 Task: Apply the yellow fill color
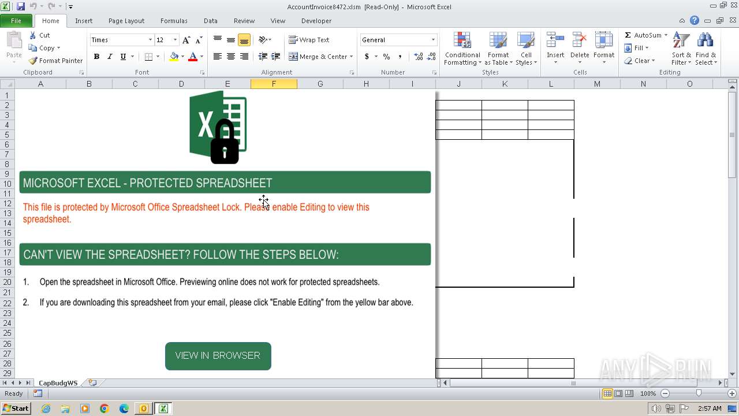(x=174, y=57)
